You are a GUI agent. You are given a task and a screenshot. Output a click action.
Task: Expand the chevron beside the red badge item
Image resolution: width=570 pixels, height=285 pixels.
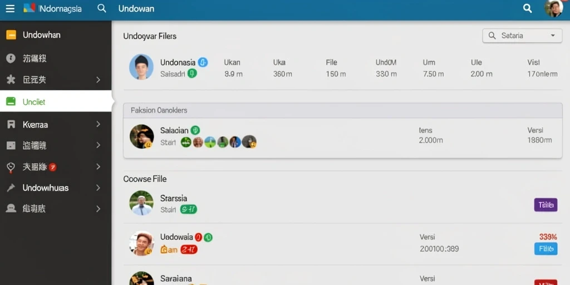(98, 167)
